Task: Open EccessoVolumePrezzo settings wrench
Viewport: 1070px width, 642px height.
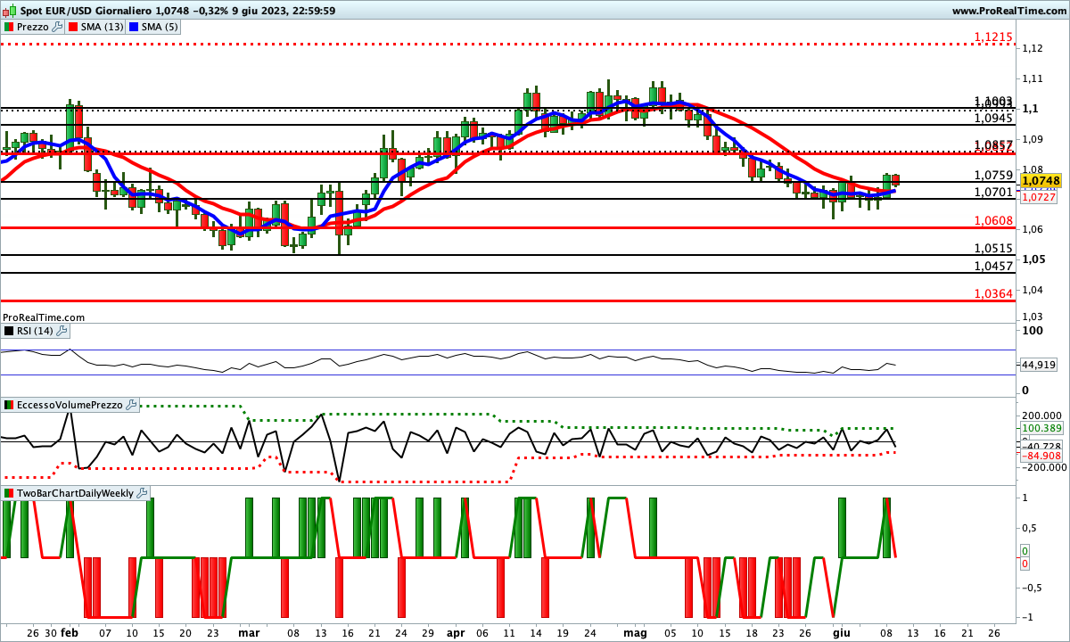Action: 132,405
